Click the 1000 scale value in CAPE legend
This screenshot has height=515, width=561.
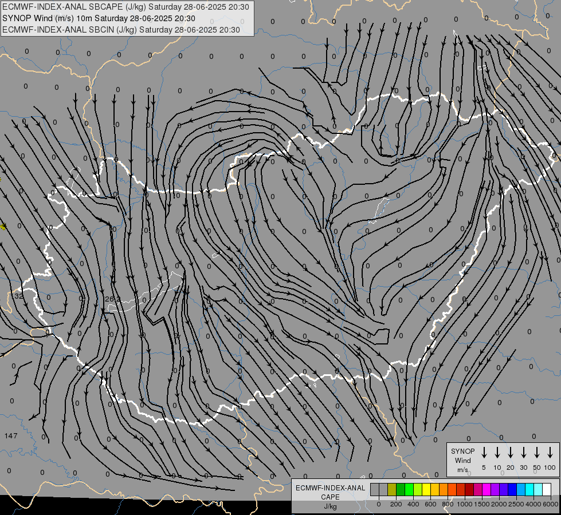click(464, 504)
